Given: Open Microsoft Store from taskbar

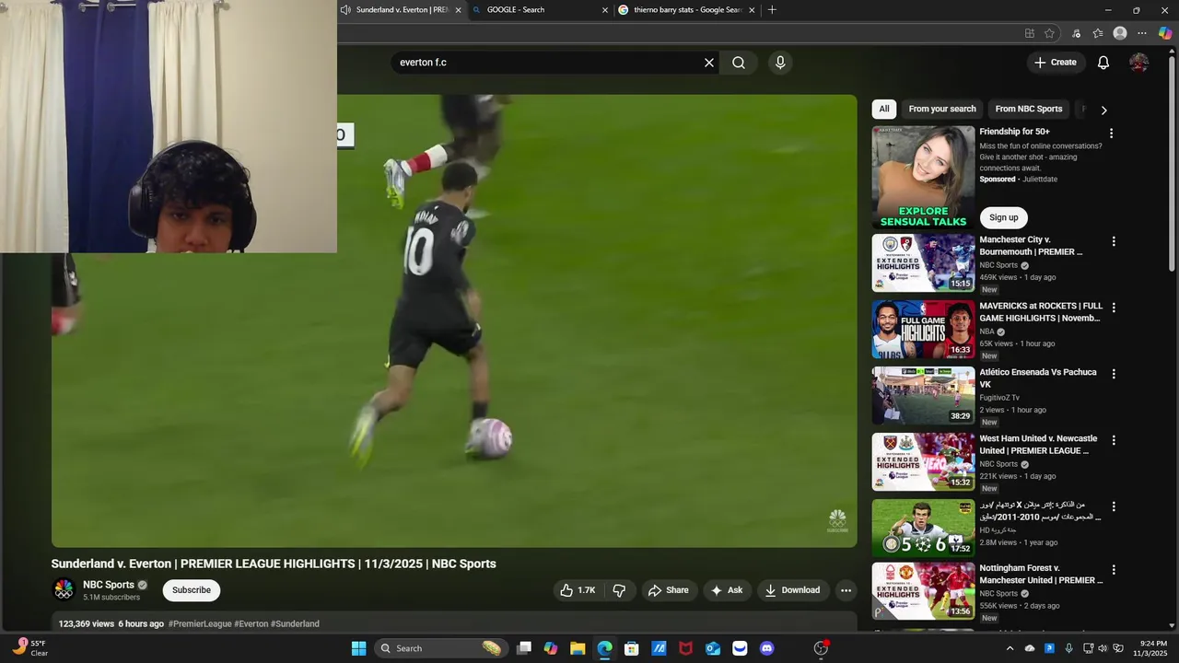Looking at the screenshot, I should point(632,648).
